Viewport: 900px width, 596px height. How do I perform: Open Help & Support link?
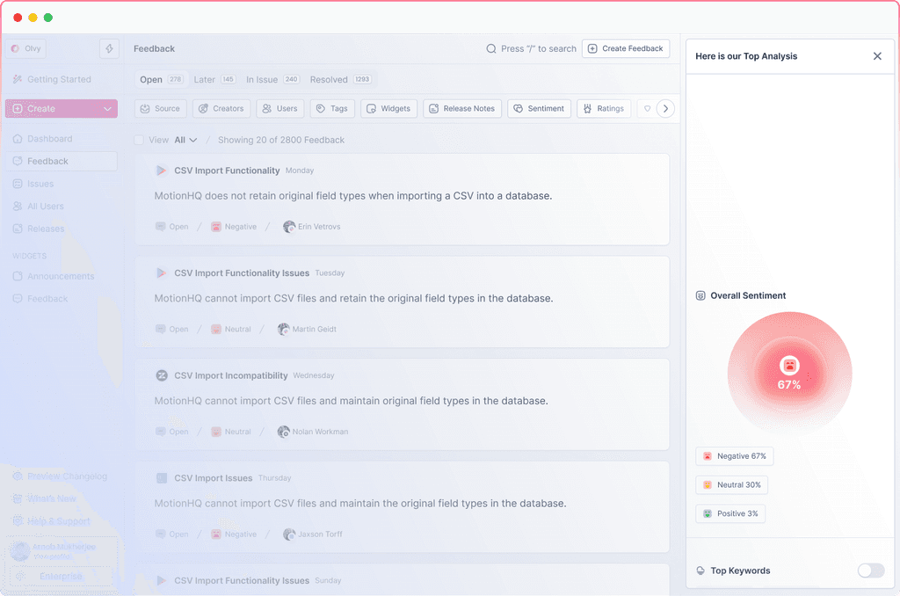tap(51, 520)
